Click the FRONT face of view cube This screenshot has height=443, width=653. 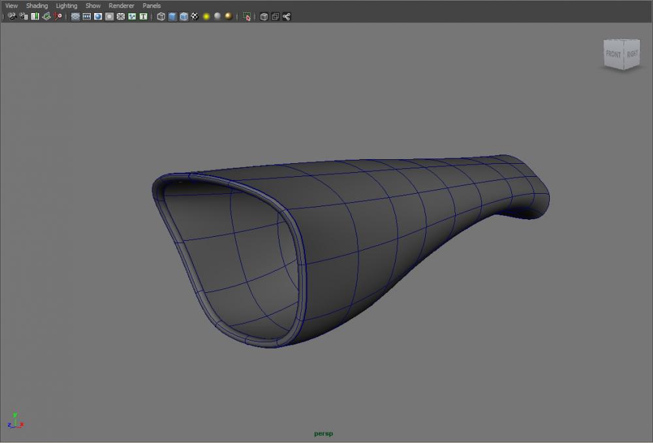coord(613,55)
